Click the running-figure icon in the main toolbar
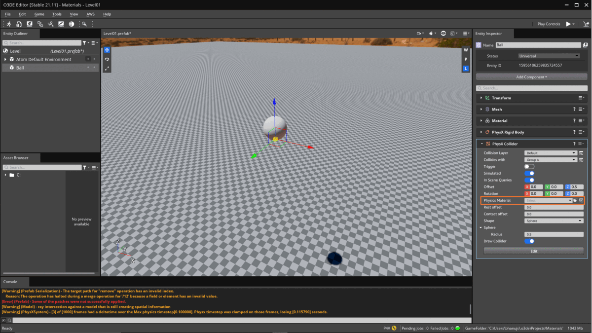 click(x=8, y=24)
